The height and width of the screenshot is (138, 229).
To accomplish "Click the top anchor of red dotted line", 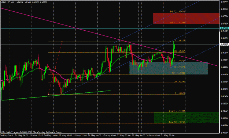I will click(62, 42).
